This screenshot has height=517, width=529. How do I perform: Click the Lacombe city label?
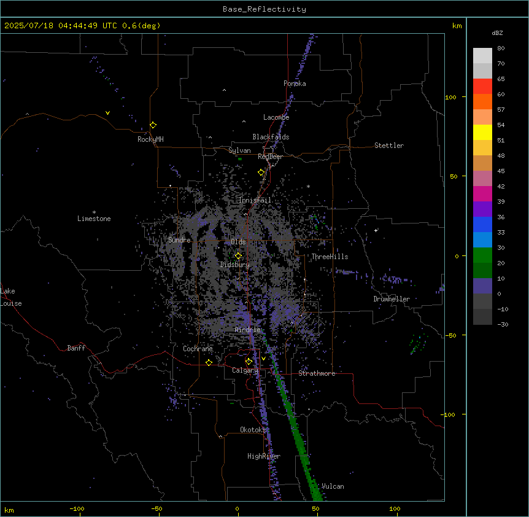point(276,117)
